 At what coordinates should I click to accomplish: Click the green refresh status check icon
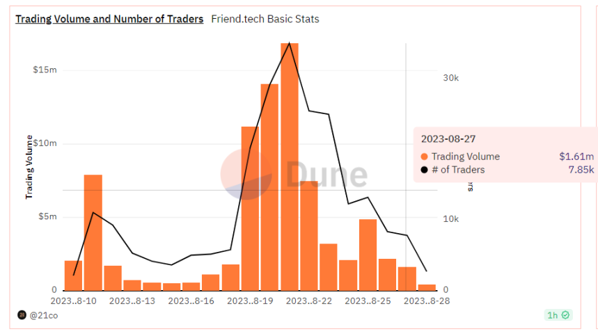[565, 315]
